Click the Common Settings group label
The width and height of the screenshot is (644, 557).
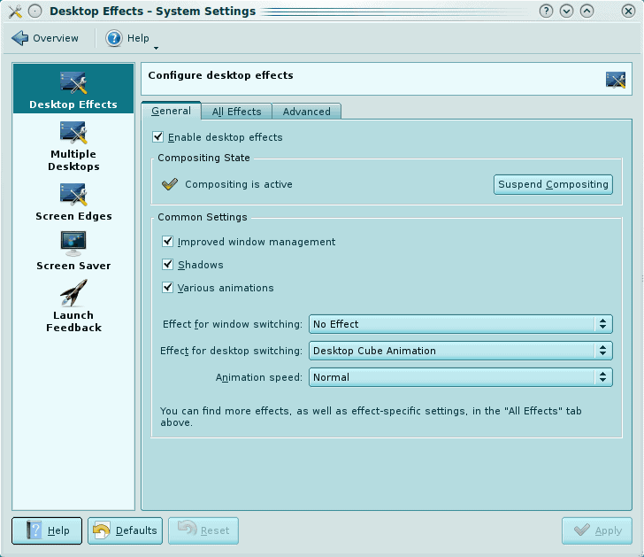pos(203,217)
